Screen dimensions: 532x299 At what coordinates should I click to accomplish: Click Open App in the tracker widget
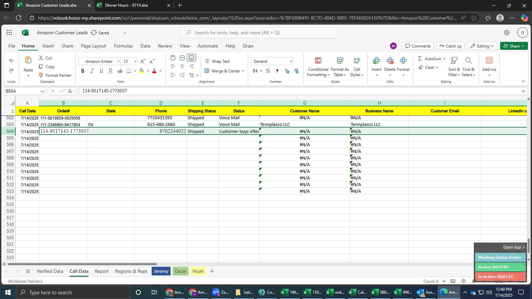click(514, 247)
